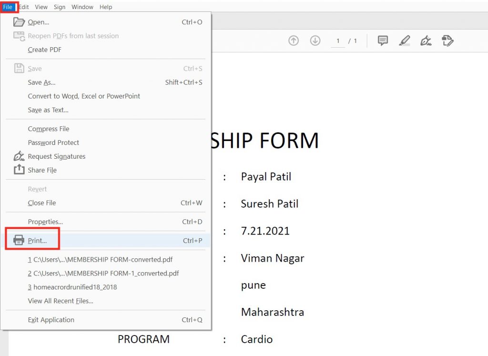The height and width of the screenshot is (356, 488).
Task: Click the Send for signature icon
Action: 447,41
